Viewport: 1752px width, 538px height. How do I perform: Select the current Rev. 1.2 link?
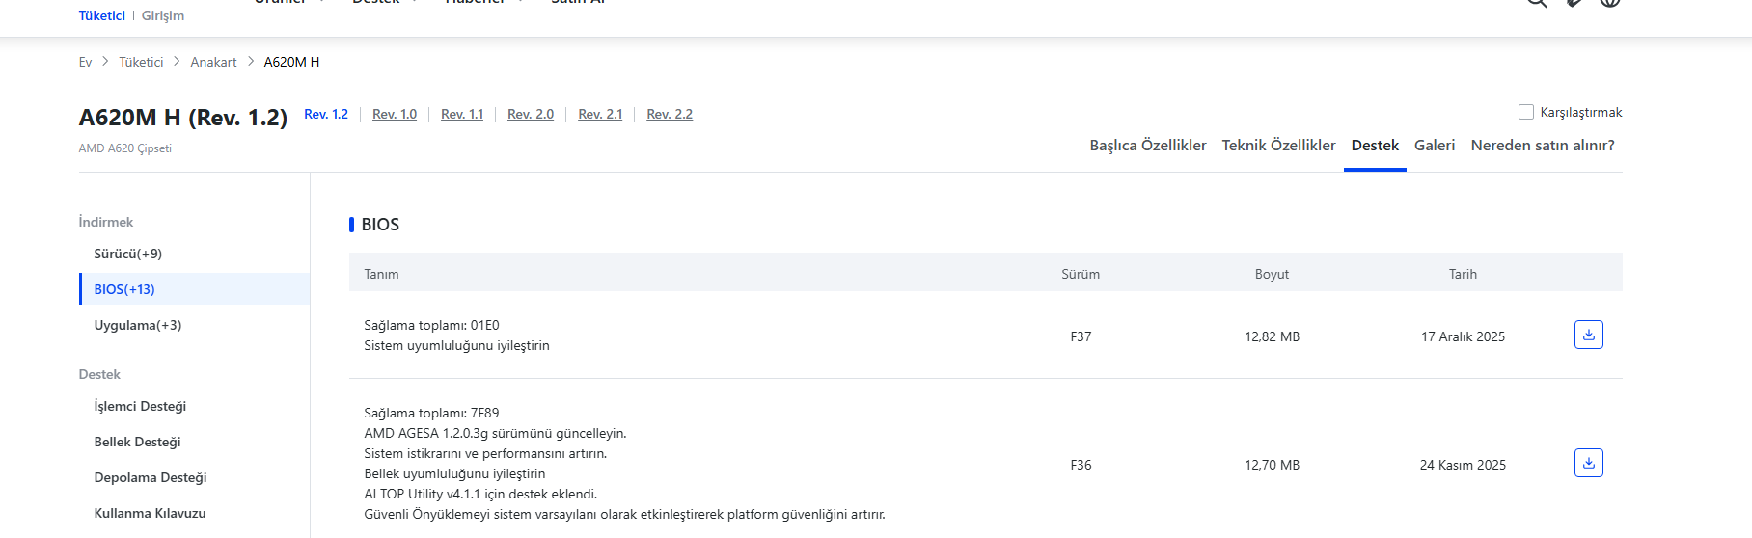pyautogui.click(x=326, y=114)
